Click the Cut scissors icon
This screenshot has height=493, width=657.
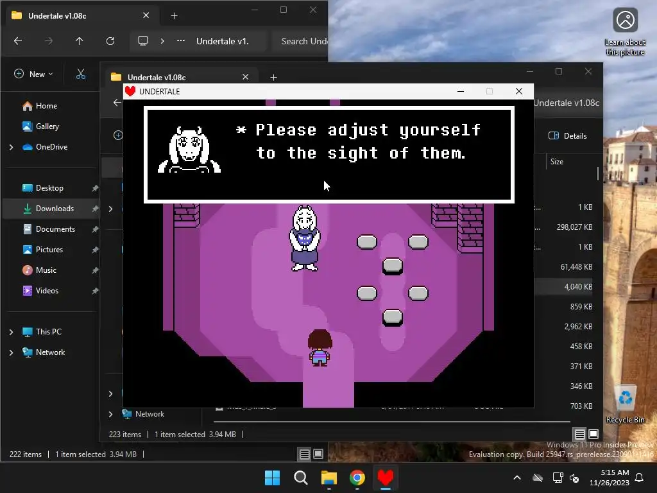click(x=80, y=74)
